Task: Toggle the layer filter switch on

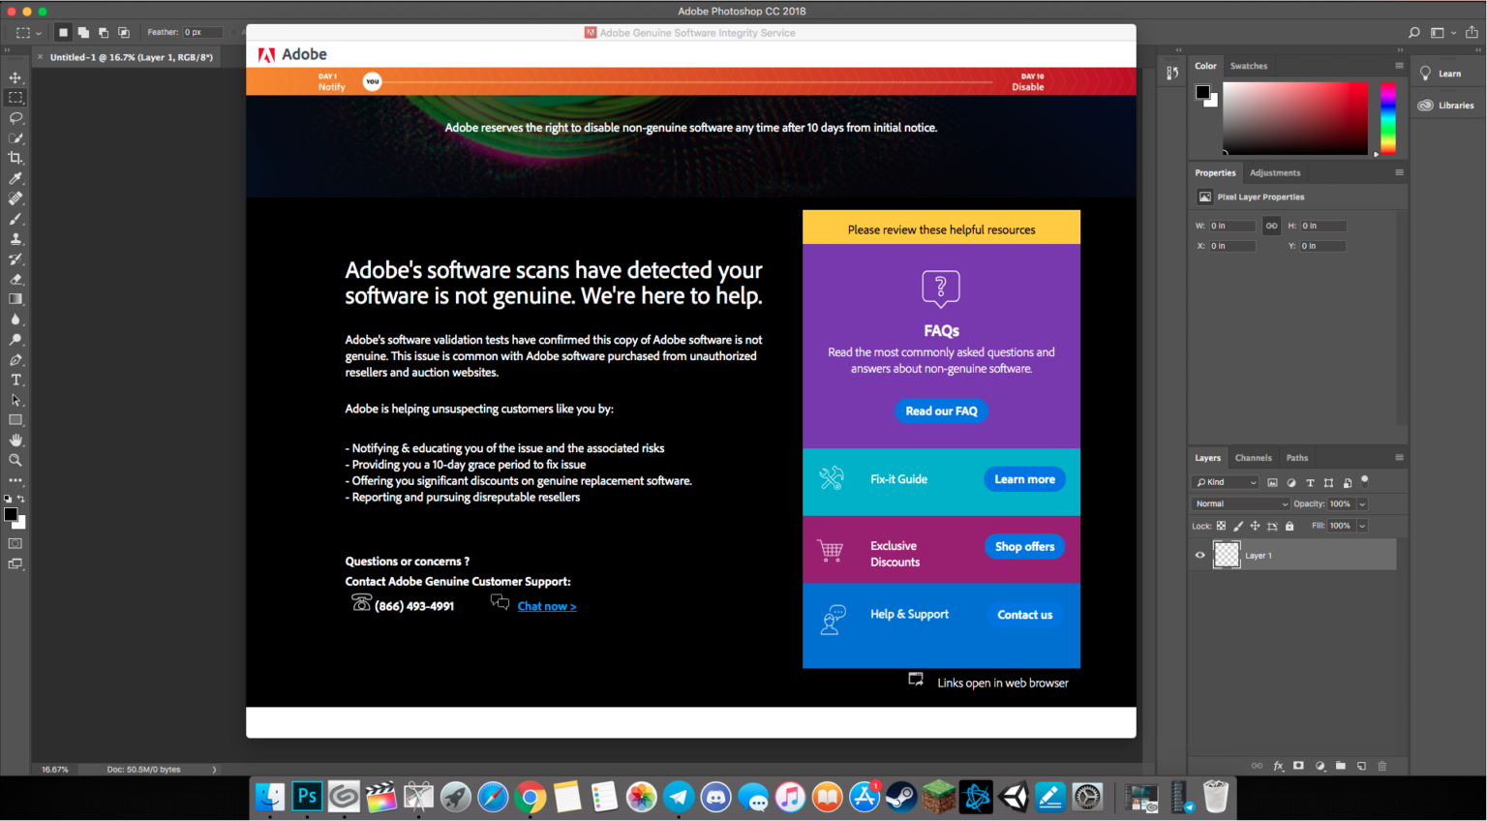Action: pyautogui.click(x=1365, y=480)
